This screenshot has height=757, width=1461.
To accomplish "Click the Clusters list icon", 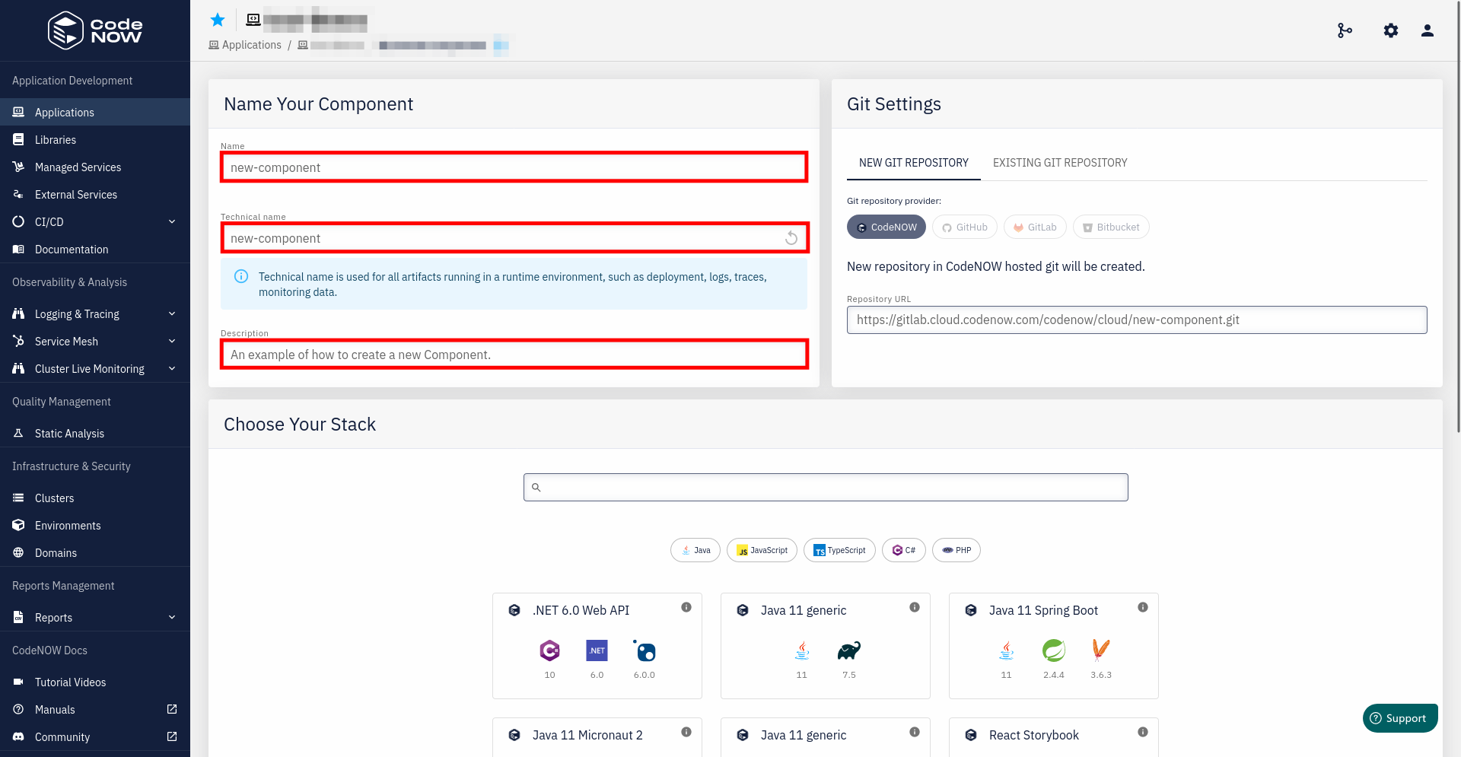I will pos(18,498).
